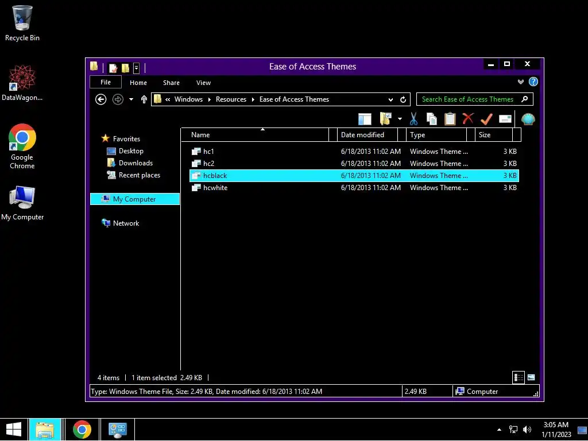
Task: Open the File menu tab
Action: (106, 82)
